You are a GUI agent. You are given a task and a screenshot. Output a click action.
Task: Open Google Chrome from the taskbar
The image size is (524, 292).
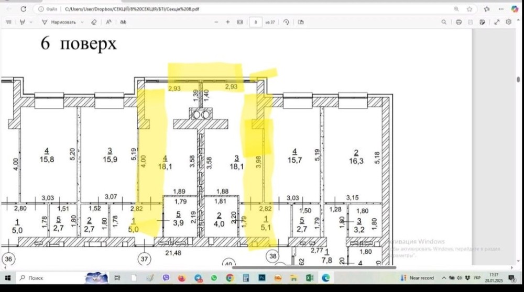point(230,278)
